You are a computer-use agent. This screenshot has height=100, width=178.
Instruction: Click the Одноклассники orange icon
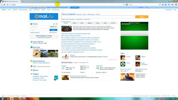pos(31,61)
